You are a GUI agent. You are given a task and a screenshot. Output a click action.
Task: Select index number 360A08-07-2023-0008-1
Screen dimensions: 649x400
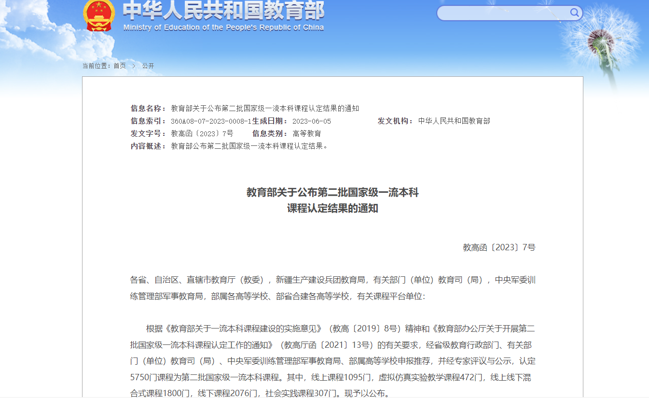[x=211, y=121]
